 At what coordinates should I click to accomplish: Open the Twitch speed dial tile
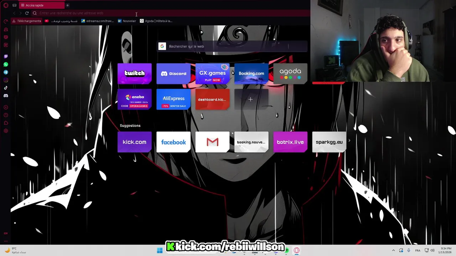(135, 74)
